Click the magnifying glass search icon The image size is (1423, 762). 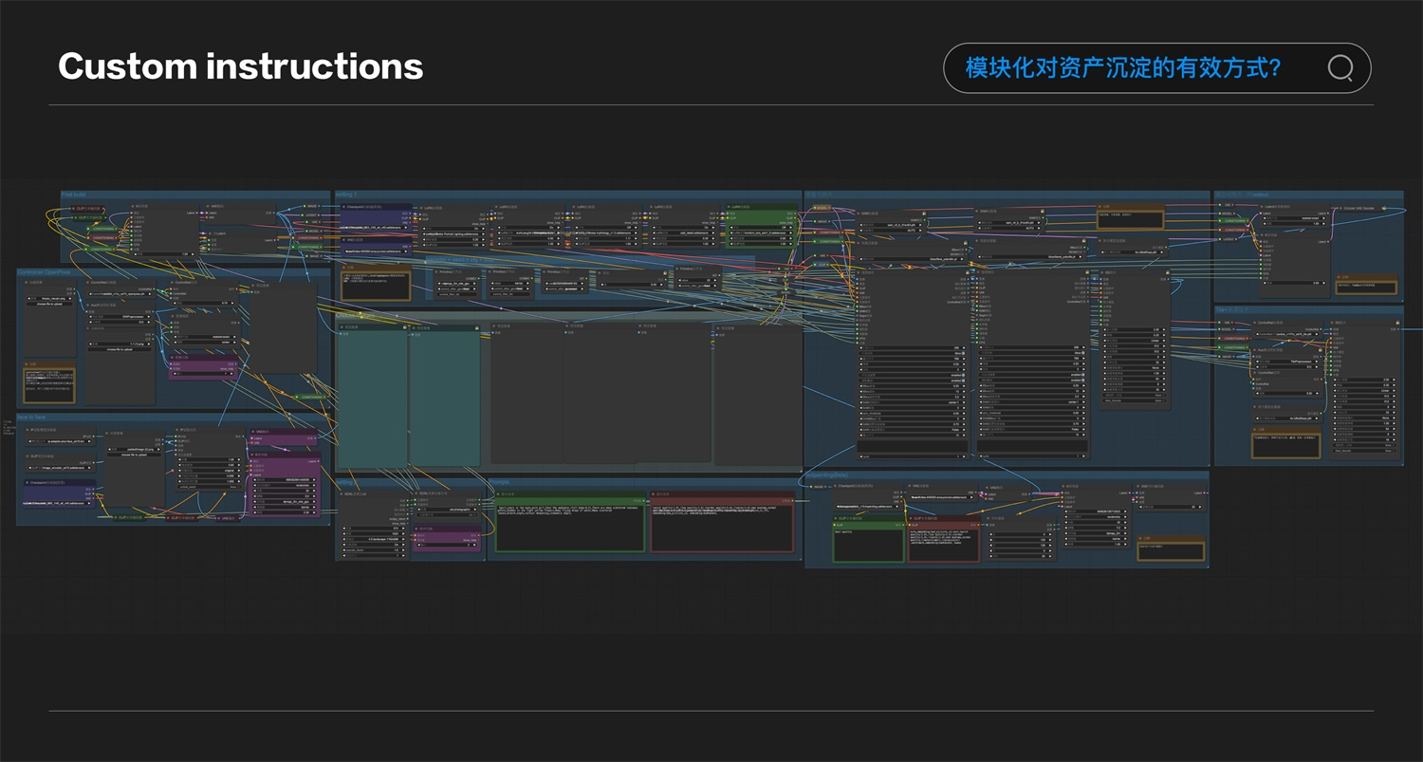1340,68
